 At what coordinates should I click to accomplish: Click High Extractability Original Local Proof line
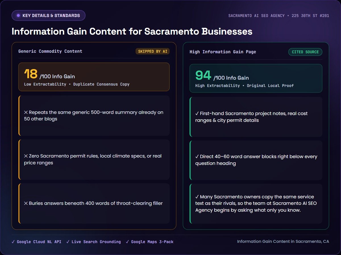coord(244,86)
